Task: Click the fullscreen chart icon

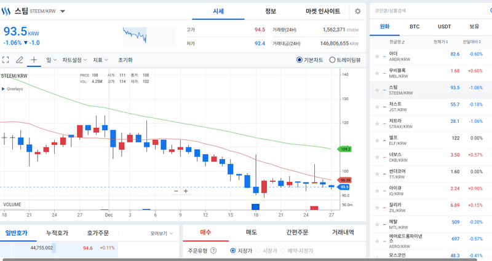Action: (x=6, y=60)
